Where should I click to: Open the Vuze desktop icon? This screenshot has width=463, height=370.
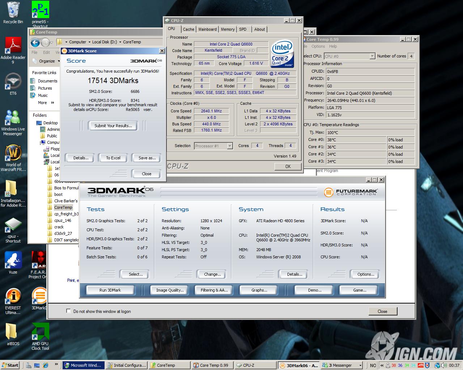pyautogui.click(x=13, y=262)
